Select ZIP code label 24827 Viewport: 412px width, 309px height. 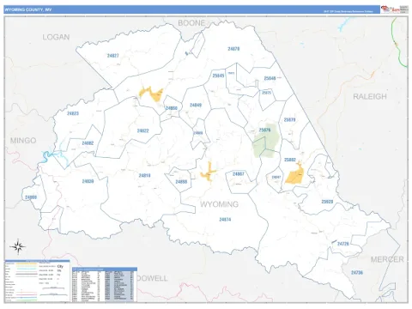(x=113, y=56)
